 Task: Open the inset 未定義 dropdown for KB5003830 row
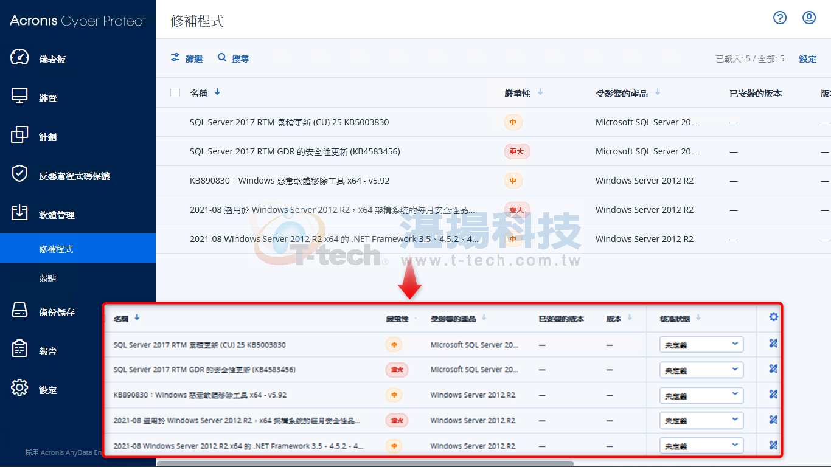(x=701, y=345)
